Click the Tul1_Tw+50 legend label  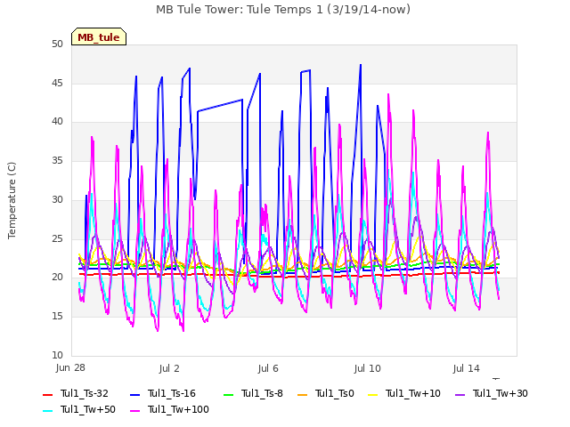coord(88,409)
